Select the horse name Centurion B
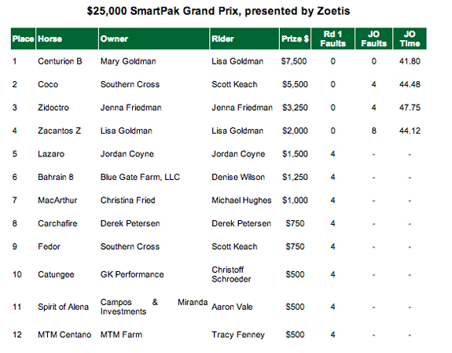Image resolution: width=452 pixels, height=353 pixels. (60, 61)
